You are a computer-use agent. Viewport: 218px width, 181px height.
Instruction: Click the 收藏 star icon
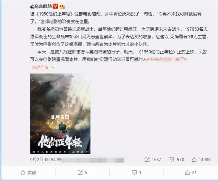tap(23, 172)
